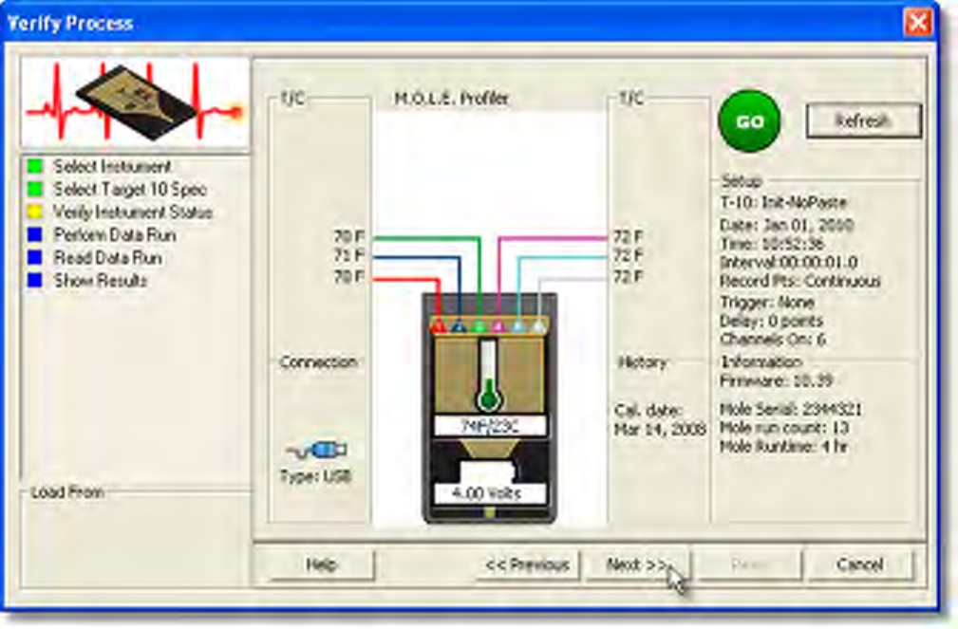The image size is (958, 629).
Task: Click the 'Mole run count: 13' line
Action: pyautogui.click(x=784, y=428)
